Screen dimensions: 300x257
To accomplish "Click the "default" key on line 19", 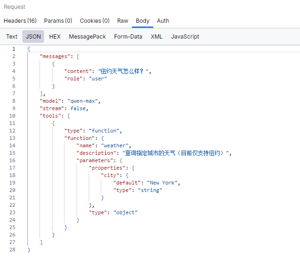I will point(127,183).
